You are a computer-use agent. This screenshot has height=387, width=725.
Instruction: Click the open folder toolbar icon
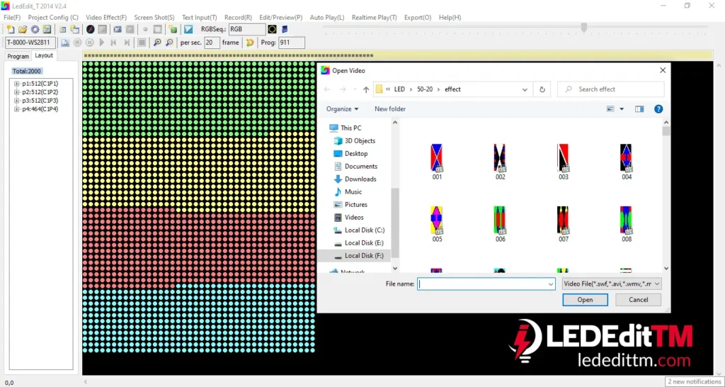(23, 29)
